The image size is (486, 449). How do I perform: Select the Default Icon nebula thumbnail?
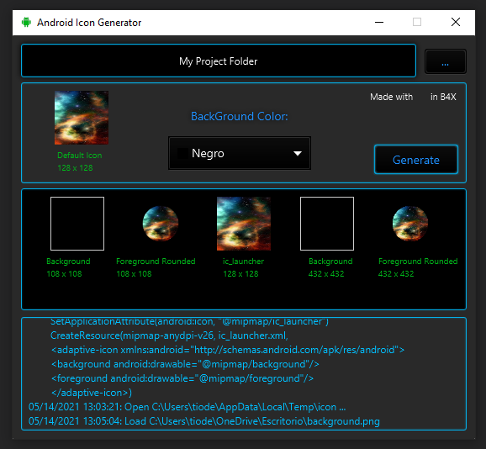(x=82, y=118)
